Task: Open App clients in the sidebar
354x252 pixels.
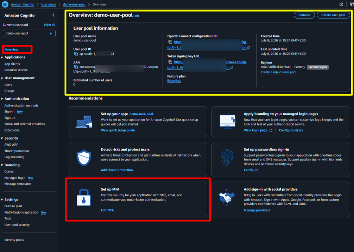Action: click(x=12, y=64)
